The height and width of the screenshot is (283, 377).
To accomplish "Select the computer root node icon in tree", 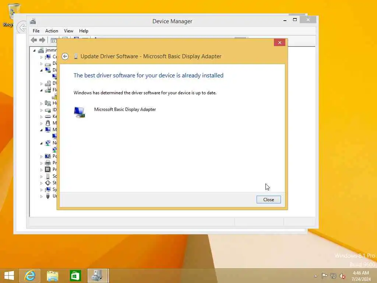I will 41,50.
